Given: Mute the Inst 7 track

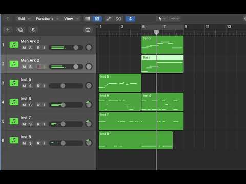Looking at the screenshot, I should (24, 124).
